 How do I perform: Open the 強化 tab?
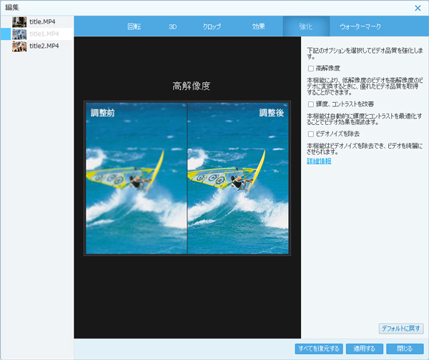[x=306, y=26]
